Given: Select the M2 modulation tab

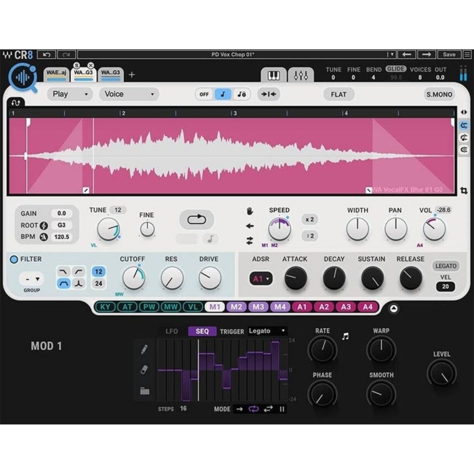Looking at the screenshot, I should click(237, 307).
